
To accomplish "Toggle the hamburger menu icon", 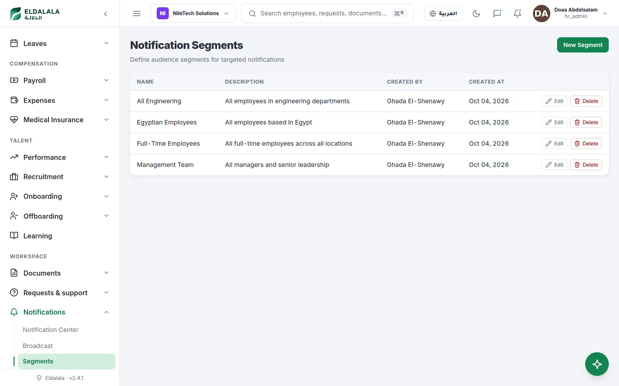I will coord(137,14).
